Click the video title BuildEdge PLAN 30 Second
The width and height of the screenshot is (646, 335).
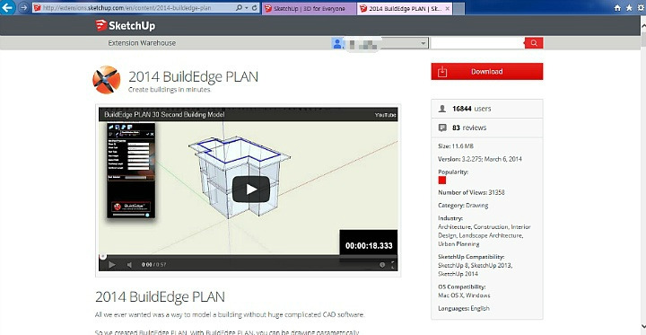coord(164,114)
